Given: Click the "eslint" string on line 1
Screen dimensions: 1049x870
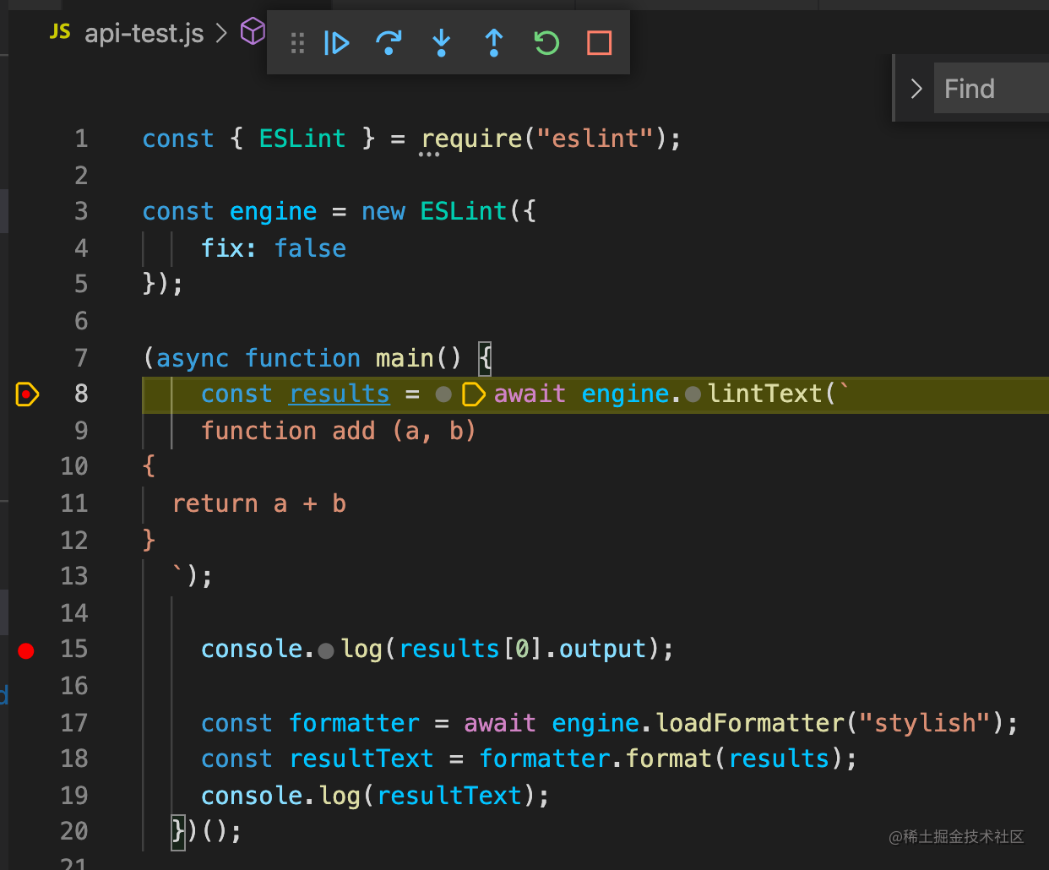Looking at the screenshot, I should coord(595,139).
